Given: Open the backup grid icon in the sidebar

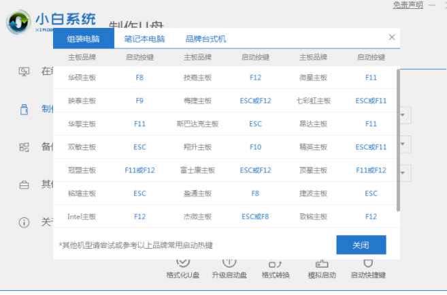Looking at the screenshot, I should pyautogui.click(x=24, y=146).
